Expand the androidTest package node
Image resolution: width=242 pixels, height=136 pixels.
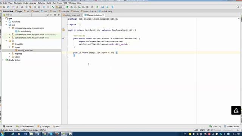point(9,34)
